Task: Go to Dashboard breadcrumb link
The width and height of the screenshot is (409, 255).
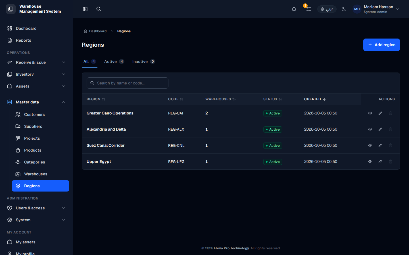Action: pos(95,31)
